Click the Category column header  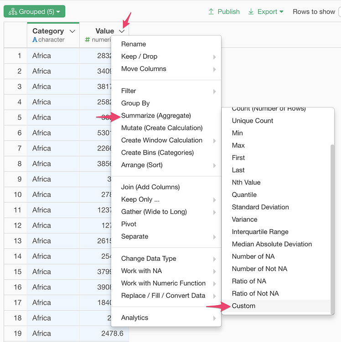click(x=53, y=35)
